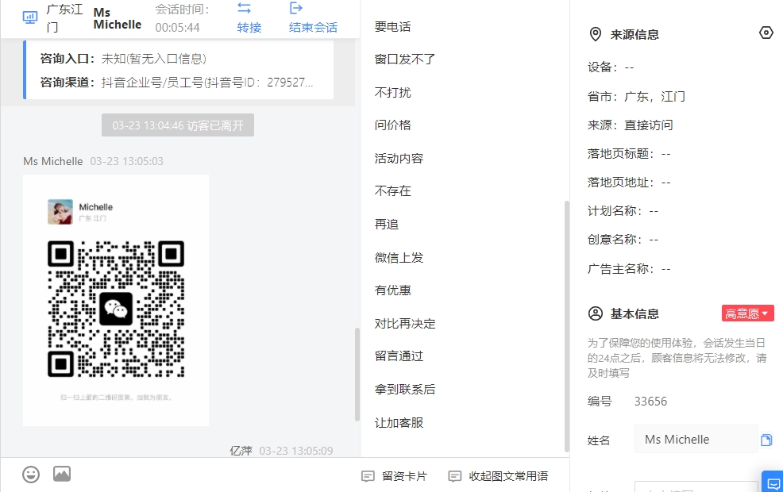Viewport: 783px width, 492px height.
Task: Click the session timer 00:05:44
Action: pyautogui.click(x=177, y=28)
